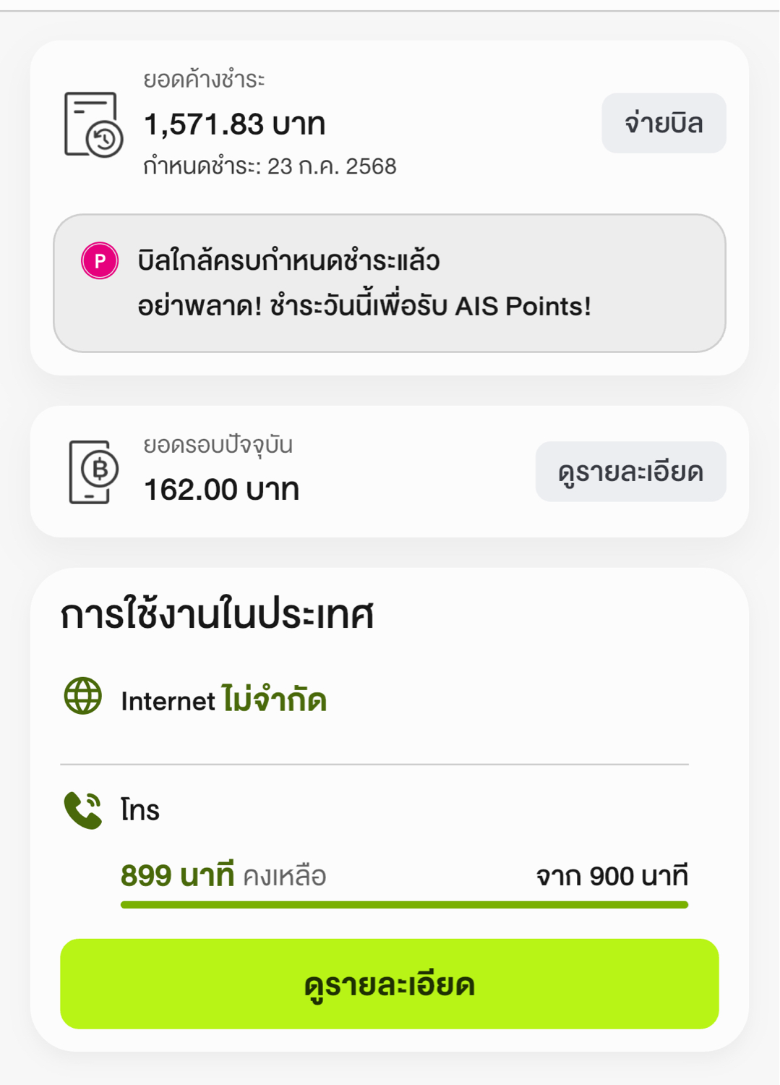This screenshot has height=1085, width=780.
Task: Tap the จาก 900 นาที total minutes text
Action: coord(612,876)
